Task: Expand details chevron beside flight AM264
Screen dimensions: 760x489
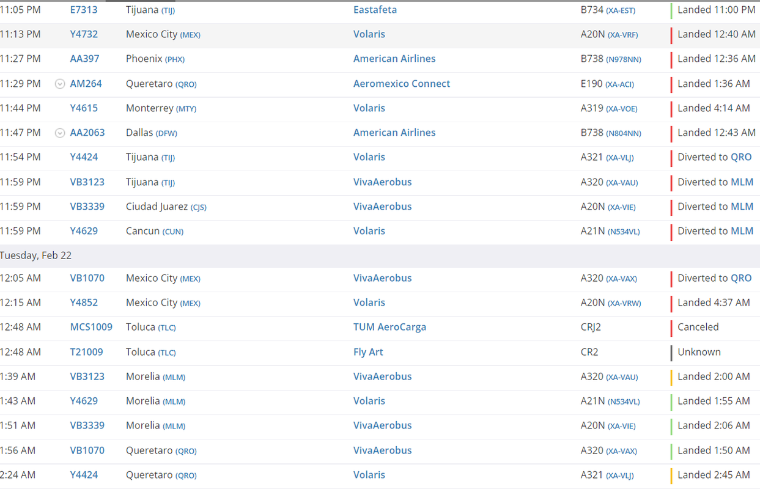Action: [x=60, y=84]
